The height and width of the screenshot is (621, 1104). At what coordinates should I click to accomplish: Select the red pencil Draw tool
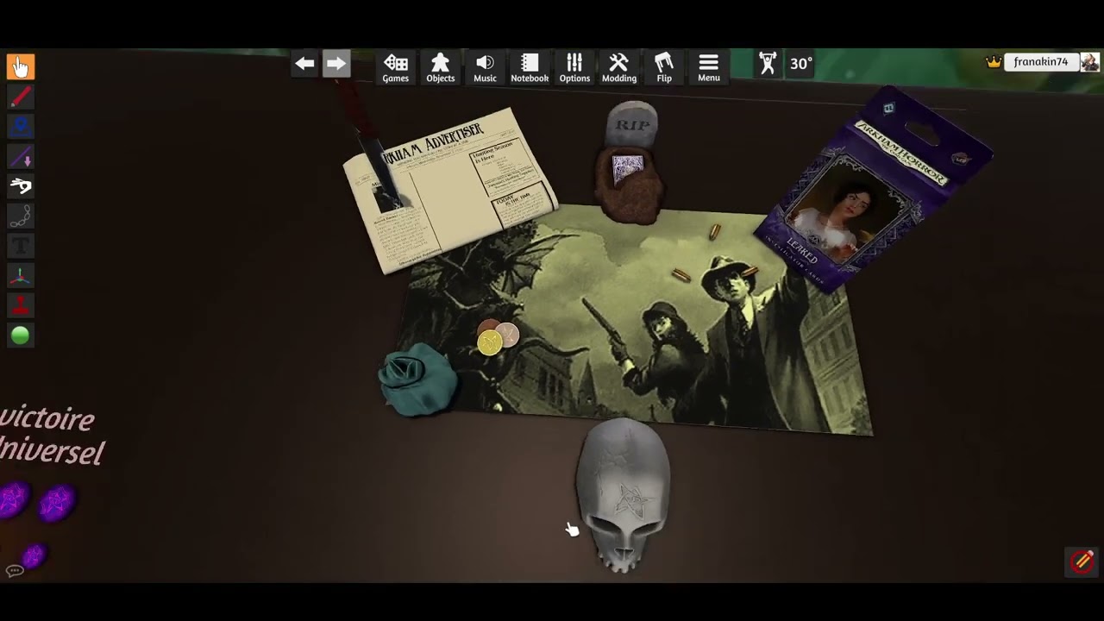pyautogui.click(x=21, y=97)
